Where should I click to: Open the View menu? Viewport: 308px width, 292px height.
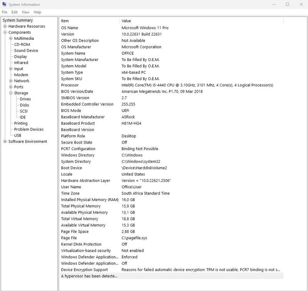tap(25, 12)
